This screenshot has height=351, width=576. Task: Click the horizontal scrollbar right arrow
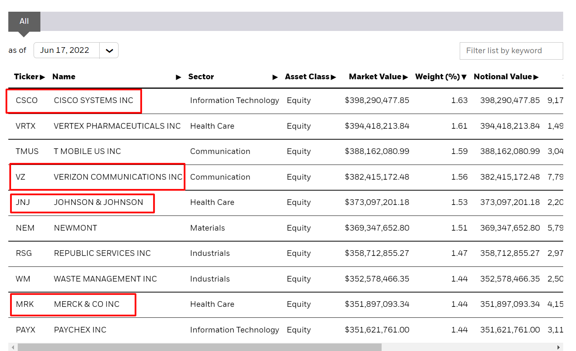coord(559,347)
